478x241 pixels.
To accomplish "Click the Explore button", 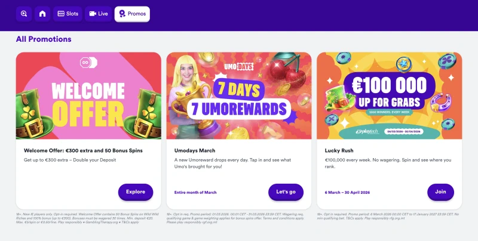I will [136, 192].
